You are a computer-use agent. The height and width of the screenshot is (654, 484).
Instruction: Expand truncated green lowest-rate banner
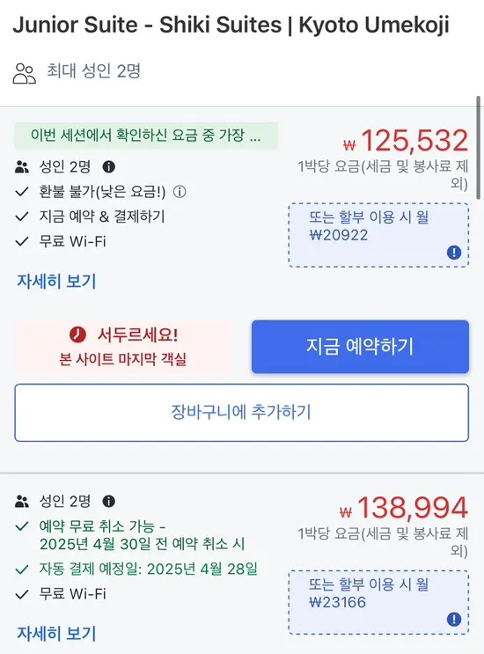[146, 136]
